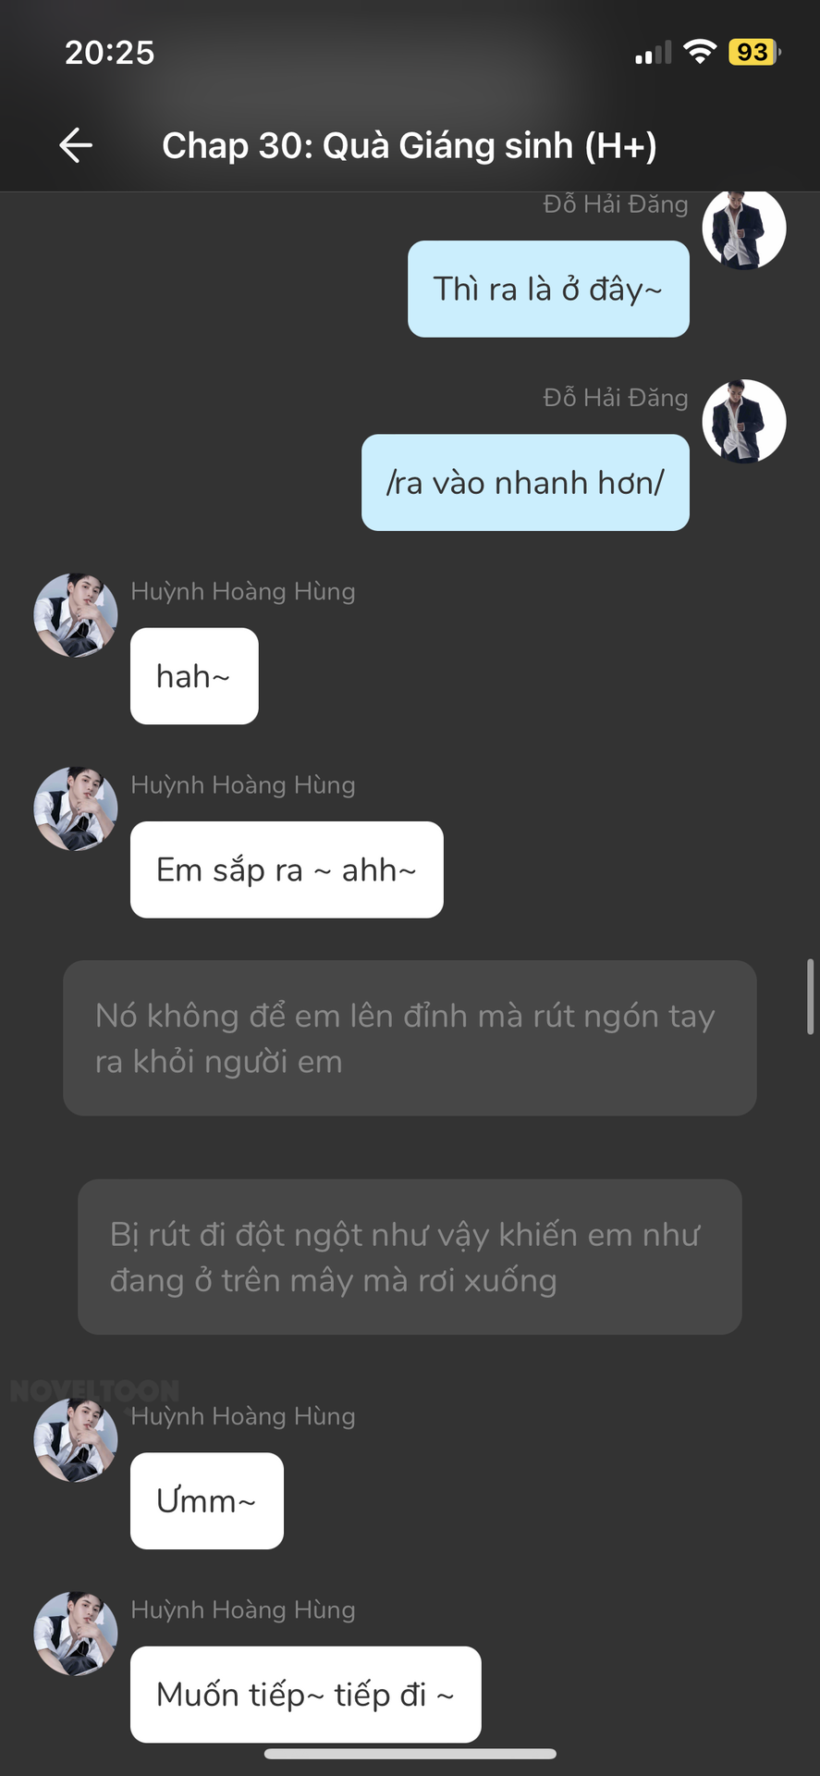Viewport: 820px width, 1776px height.
Task: Open avatar beside '/ra vào nhanh hơn/' message
Action: pyautogui.click(x=743, y=421)
